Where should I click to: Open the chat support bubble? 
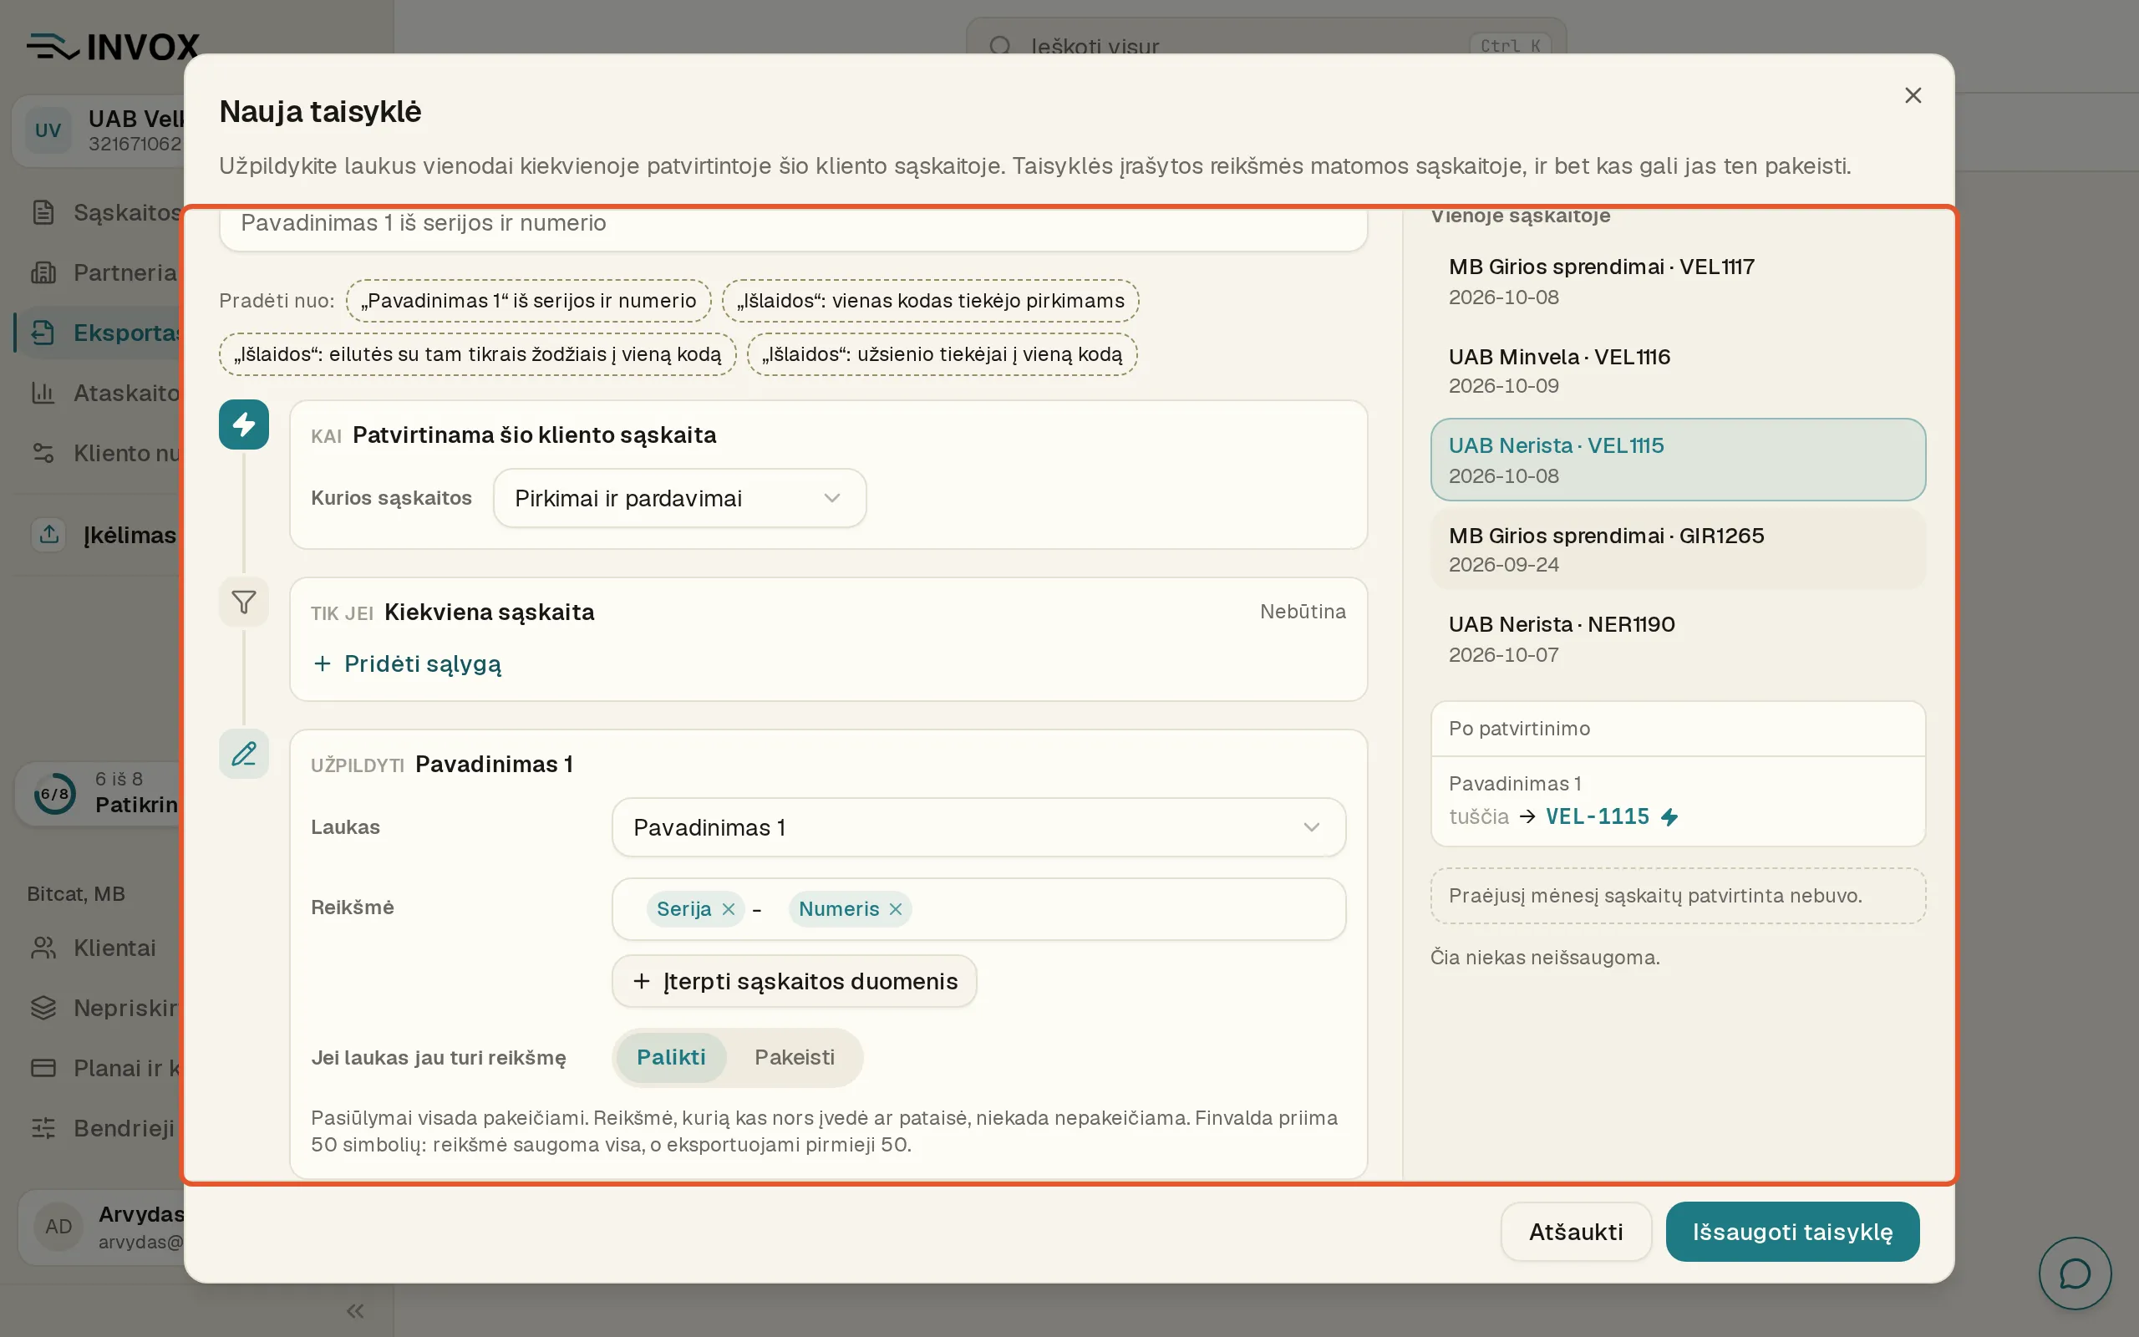pyautogui.click(x=2075, y=1273)
